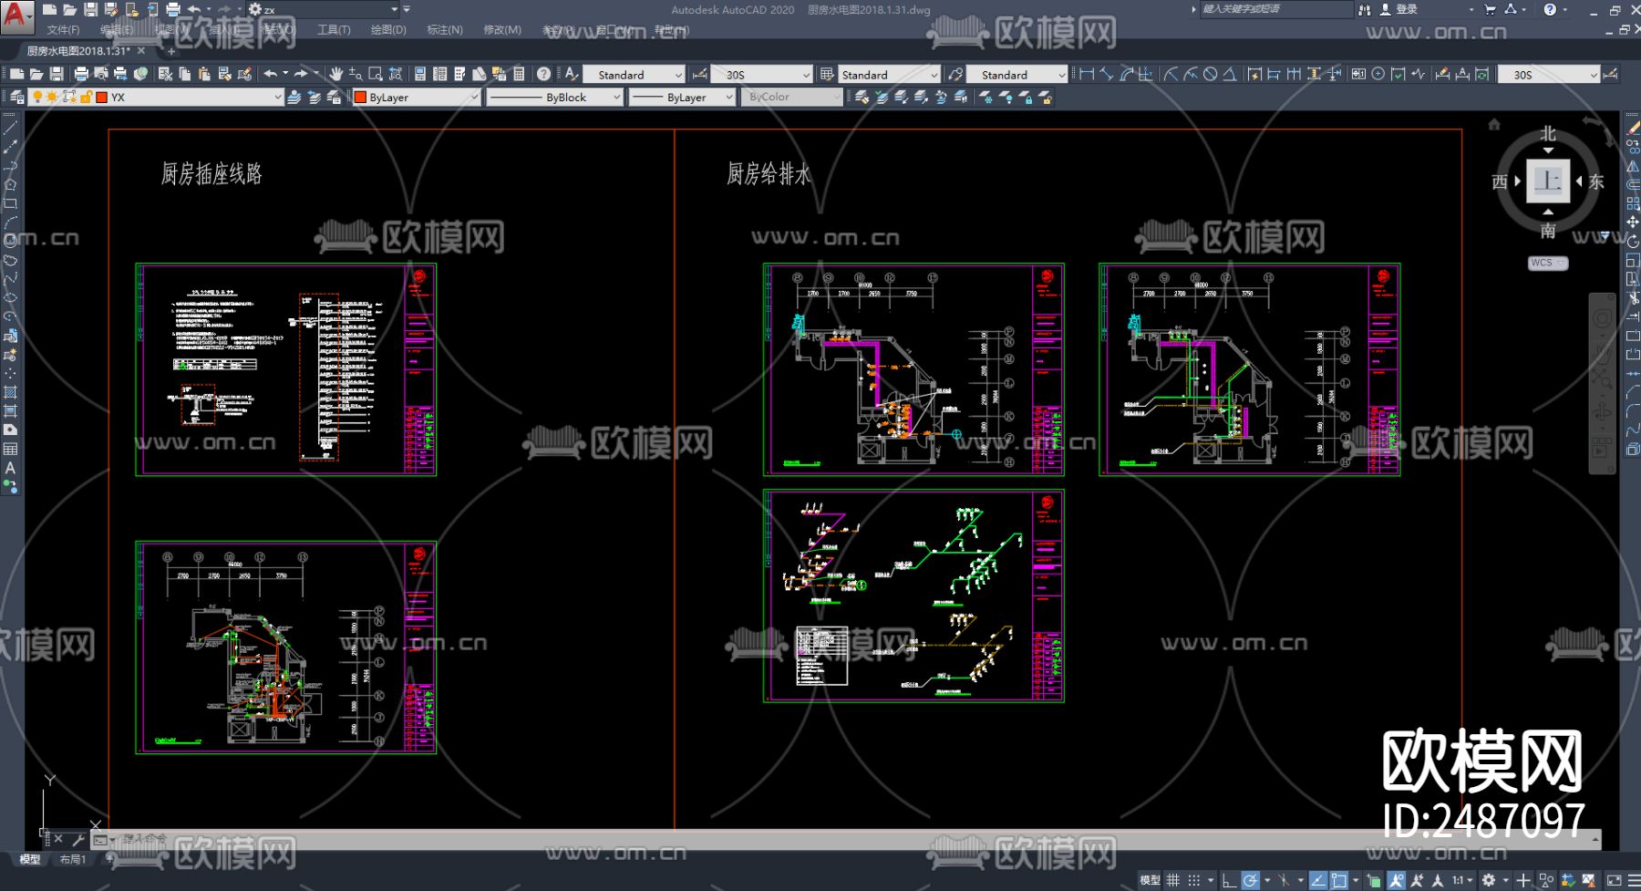Open the 工具(T) menu
This screenshot has width=1641, height=891.
tap(334, 30)
